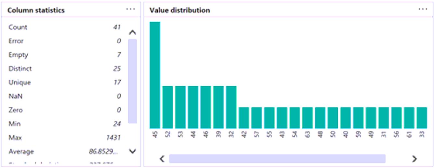This screenshot has height=168, width=434.
Task: Click the vertical scrollbar in Column statistics
Action: coord(132,81)
